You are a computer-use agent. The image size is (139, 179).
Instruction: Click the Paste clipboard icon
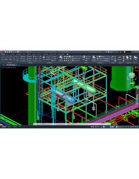(x=127, y=58)
